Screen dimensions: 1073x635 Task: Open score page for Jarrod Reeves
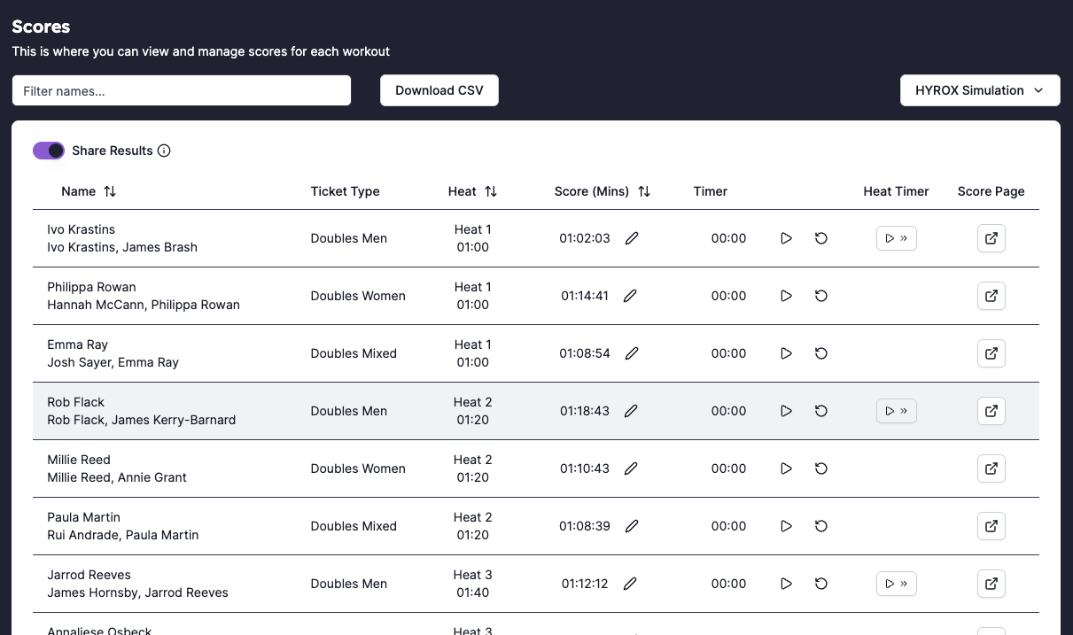pyautogui.click(x=991, y=584)
